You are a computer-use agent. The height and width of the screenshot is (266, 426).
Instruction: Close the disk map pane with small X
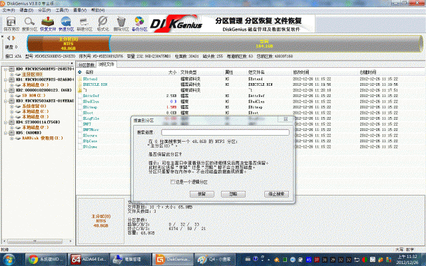click(x=2, y=37)
